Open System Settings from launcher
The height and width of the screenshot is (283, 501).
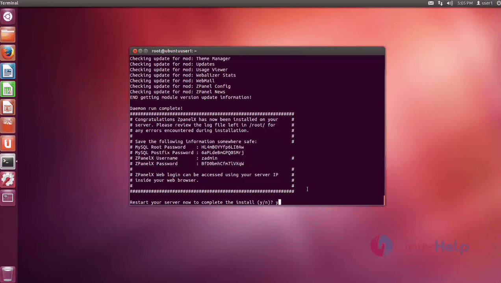[8, 180]
